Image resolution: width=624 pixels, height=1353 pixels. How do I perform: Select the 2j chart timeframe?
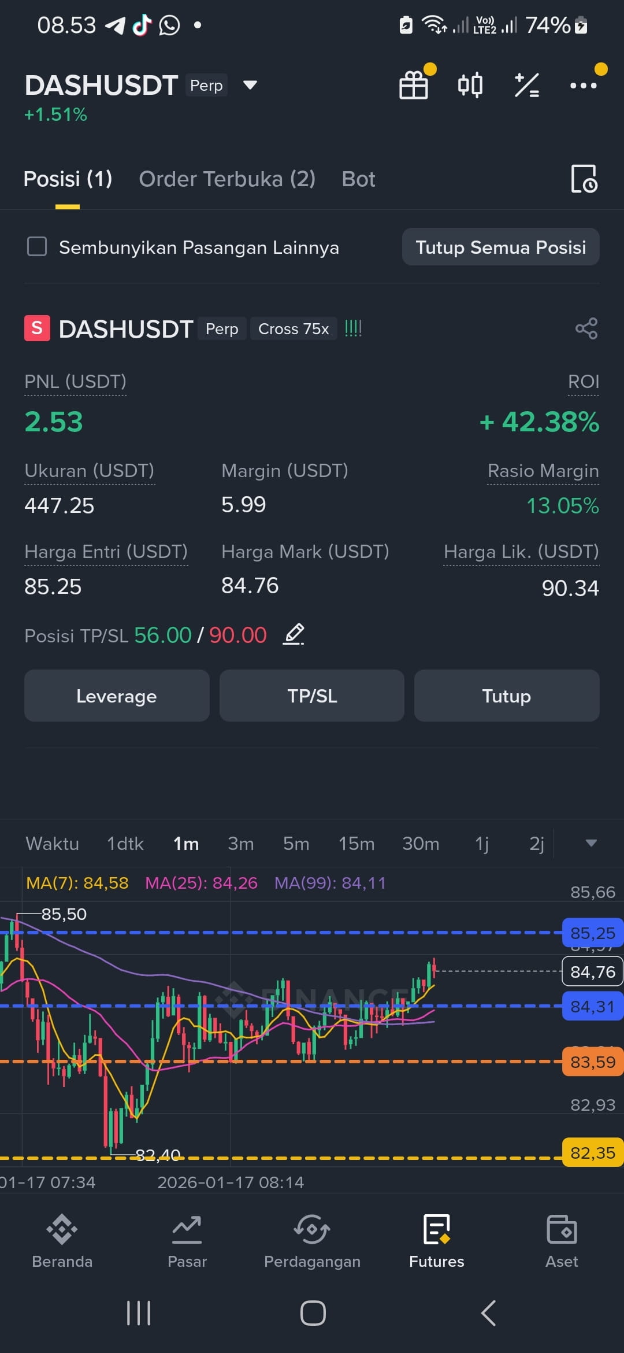pyautogui.click(x=537, y=844)
